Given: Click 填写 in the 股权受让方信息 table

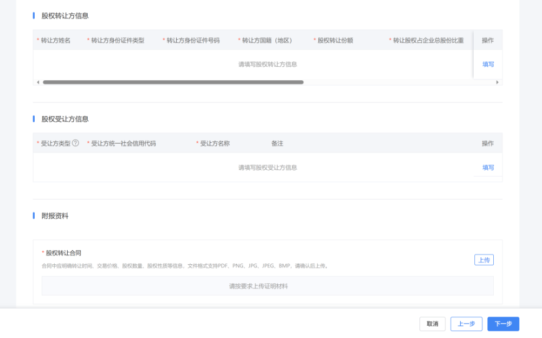Looking at the screenshot, I should [x=488, y=168].
